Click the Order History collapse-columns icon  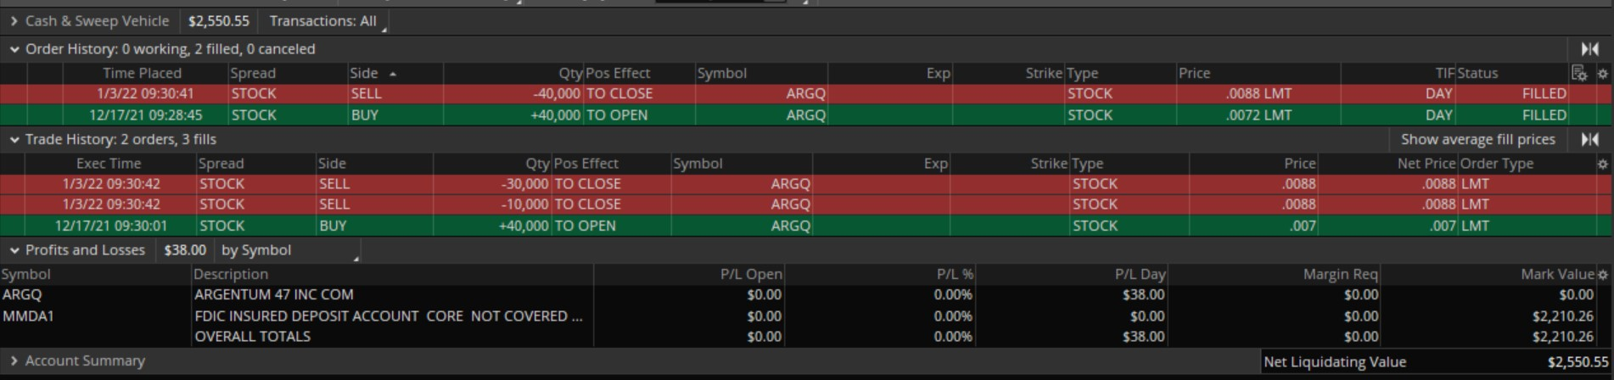(1589, 49)
